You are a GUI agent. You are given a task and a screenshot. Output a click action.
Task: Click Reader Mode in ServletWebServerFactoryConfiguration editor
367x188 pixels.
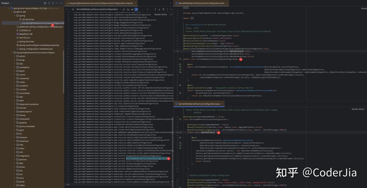coord(358,109)
